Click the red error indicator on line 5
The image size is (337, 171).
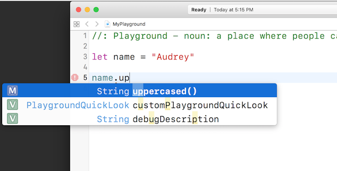(75, 78)
